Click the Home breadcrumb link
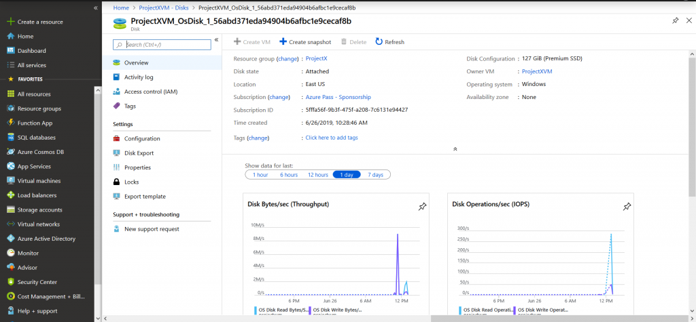The height and width of the screenshot is (322, 696). 121,8
